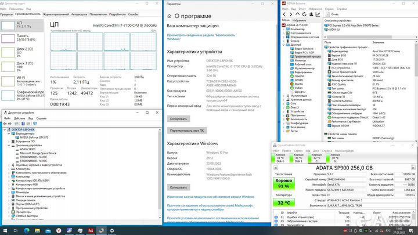Select ЦП thumbnail in Task Manager sidebar
This screenshot has height=235, width=418.
pyautogui.click(x=8, y=26)
